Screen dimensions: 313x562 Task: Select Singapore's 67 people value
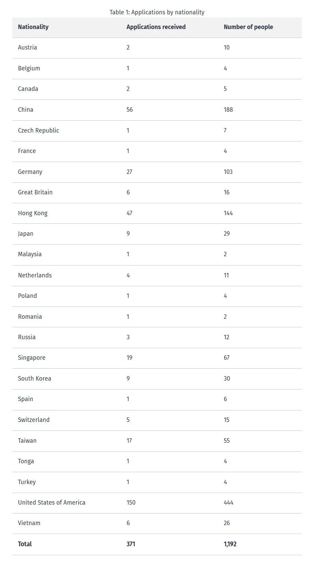(227, 358)
